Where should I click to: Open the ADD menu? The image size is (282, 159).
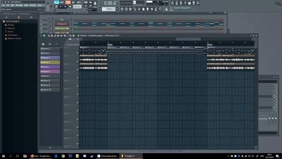pyautogui.click(x=12, y=5)
